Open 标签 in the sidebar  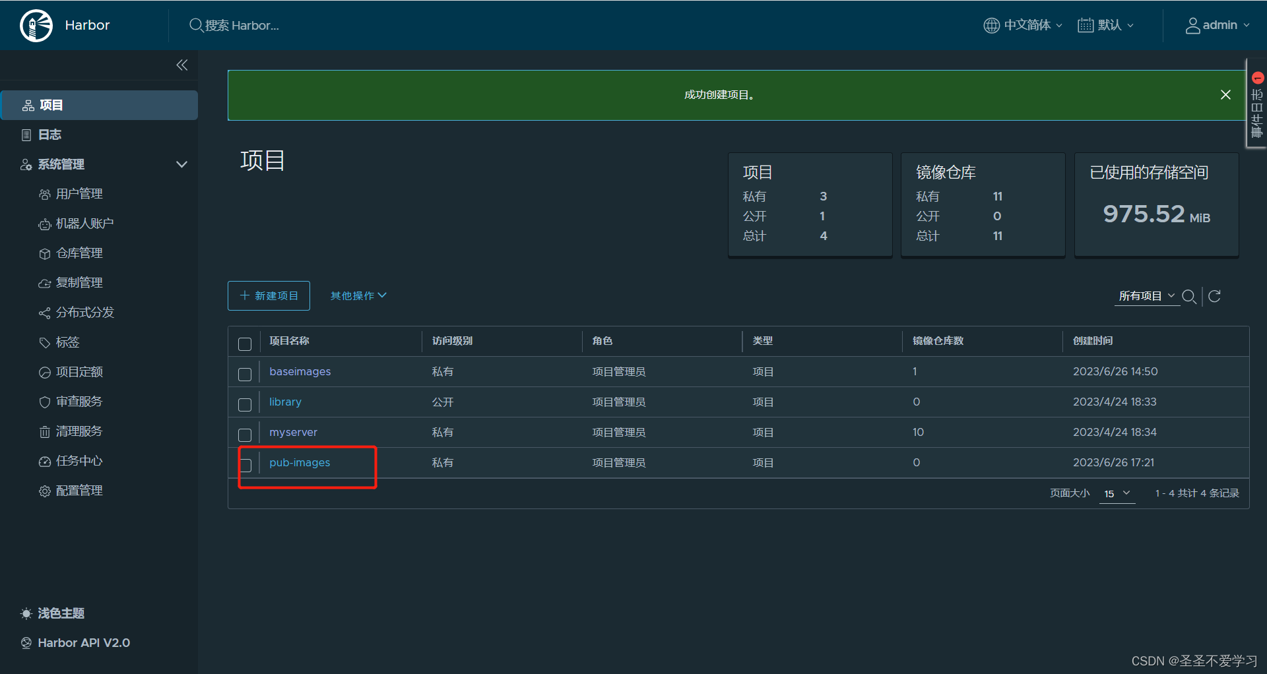tap(67, 342)
